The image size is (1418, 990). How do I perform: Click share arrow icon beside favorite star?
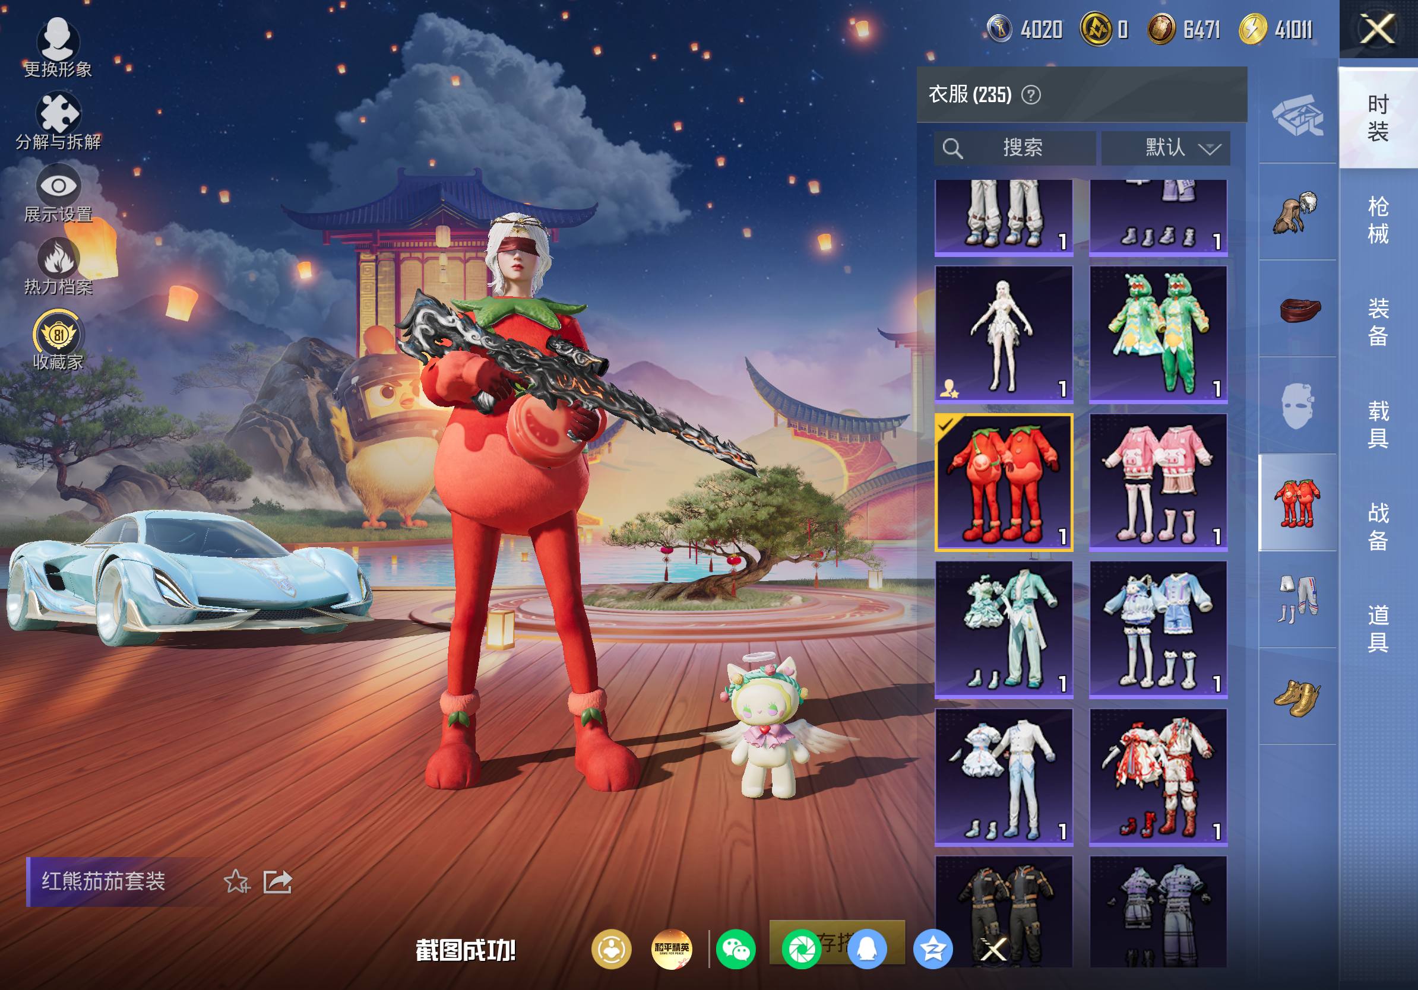coord(277,881)
